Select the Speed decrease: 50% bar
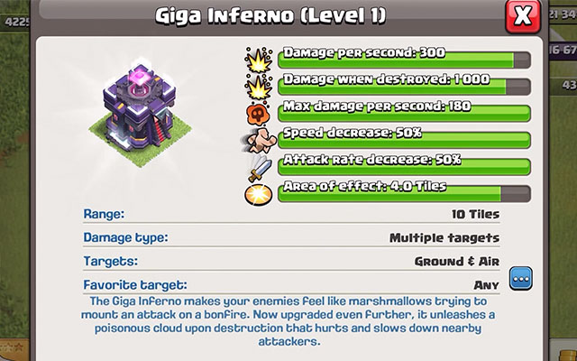 tap(404, 140)
